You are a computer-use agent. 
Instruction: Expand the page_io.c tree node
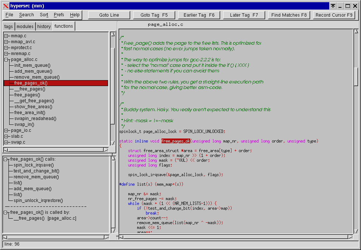click(x=6, y=130)
